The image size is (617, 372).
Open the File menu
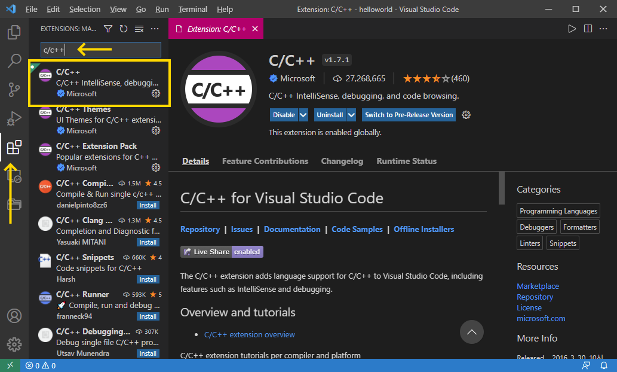(x=32, y=9)
